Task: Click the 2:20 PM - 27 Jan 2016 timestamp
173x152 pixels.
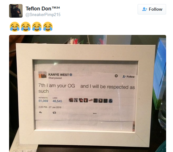Action: (50, 107)
